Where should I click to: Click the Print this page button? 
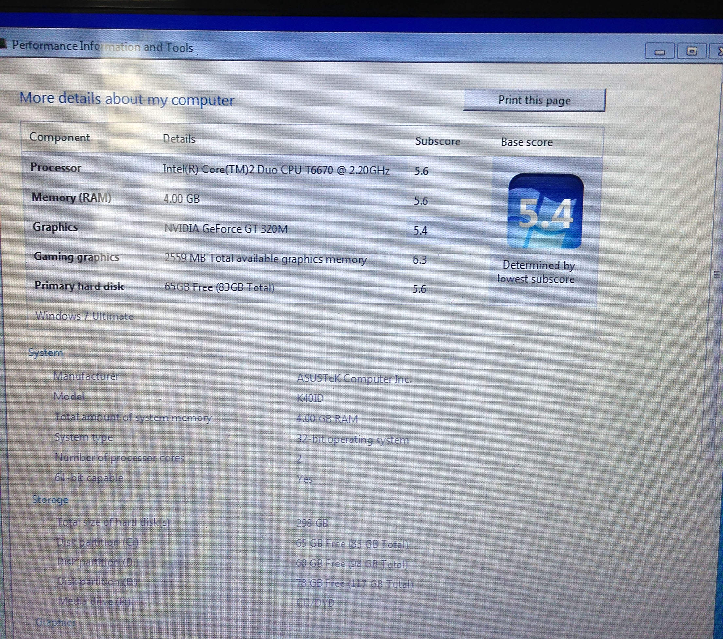coord(534,100)
